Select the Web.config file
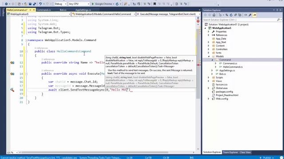Screen dimensions: 284x159 coord(222,99)
